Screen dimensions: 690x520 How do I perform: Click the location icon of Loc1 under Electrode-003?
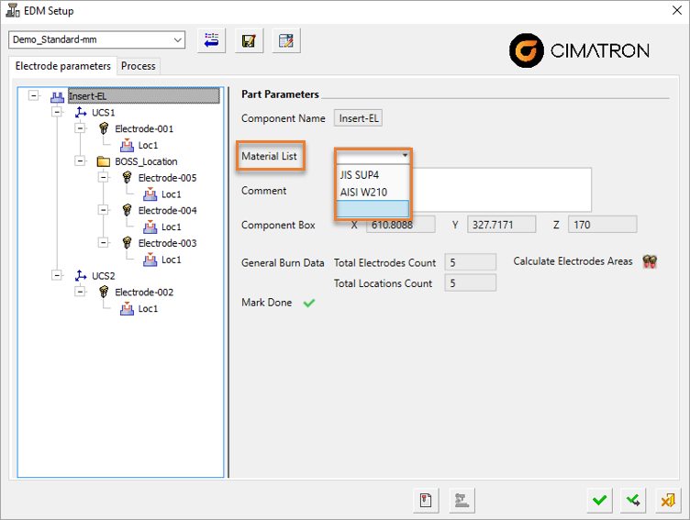[x=150, y=260]
